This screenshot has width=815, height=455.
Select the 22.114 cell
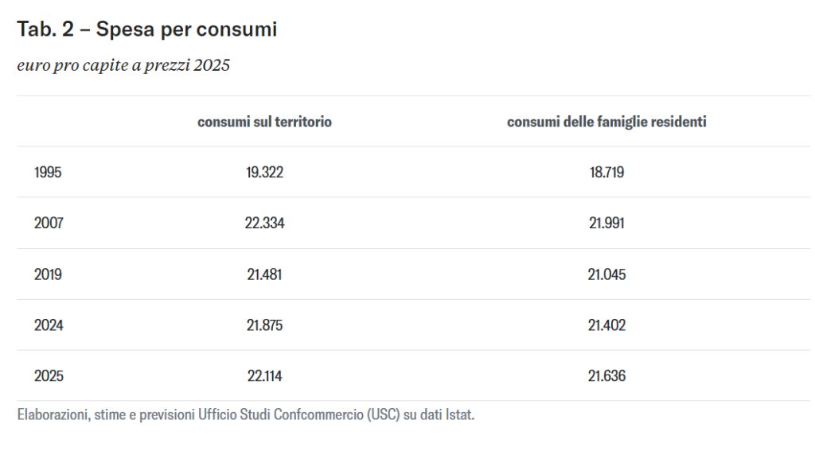pos(264,376)
